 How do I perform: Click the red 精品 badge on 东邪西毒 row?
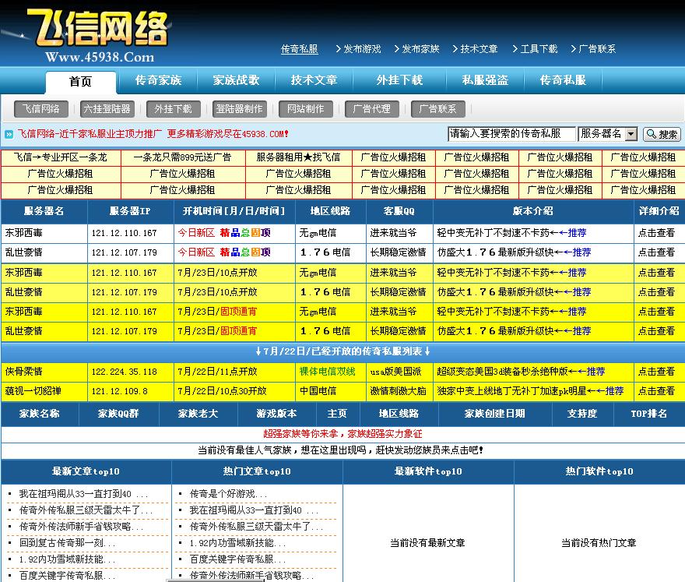(x=229, y=232)
